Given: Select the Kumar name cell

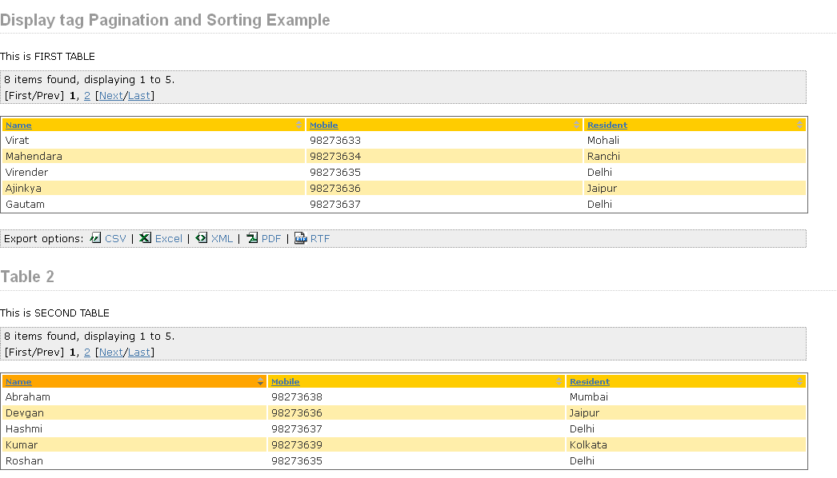Looking at the screenshot, I should pos(134,445).
